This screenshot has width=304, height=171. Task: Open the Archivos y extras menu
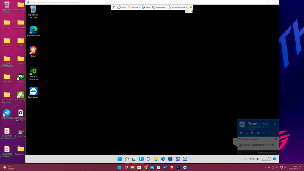point(178,7)
